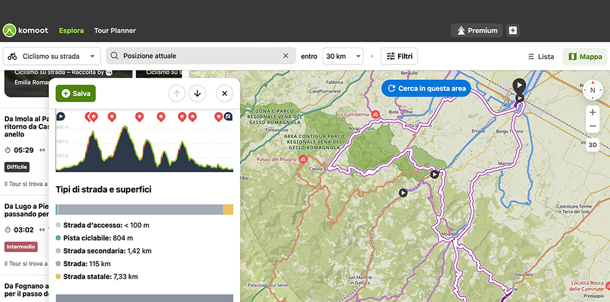Image resolution: width=610 pixels, height=302 pixels.
Task: Click Cerca in questa area button
Action: (x=426, y=88)
